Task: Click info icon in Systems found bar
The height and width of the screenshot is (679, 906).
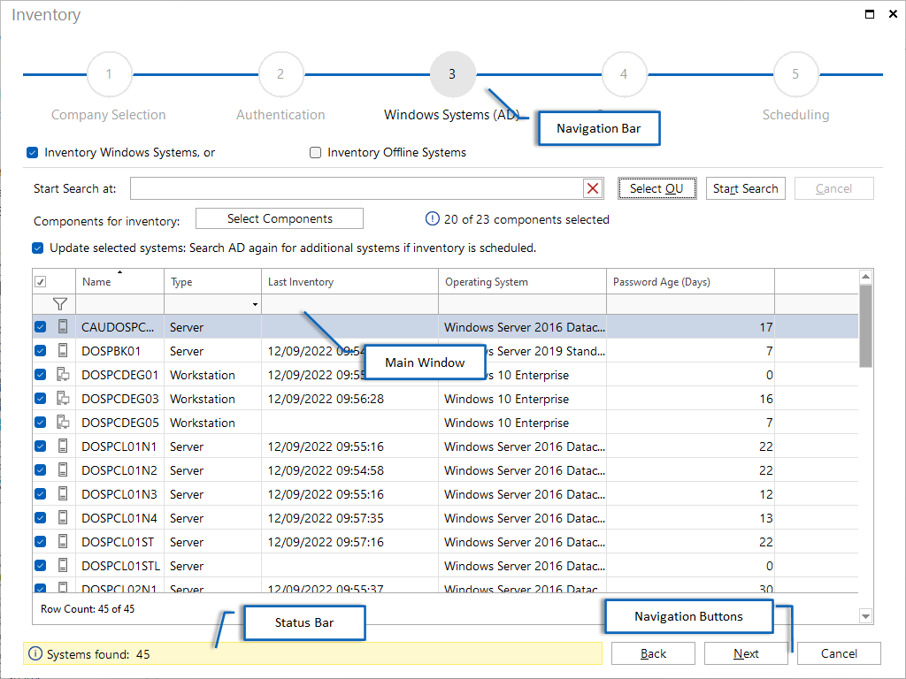Action: (x=35, y=653)
